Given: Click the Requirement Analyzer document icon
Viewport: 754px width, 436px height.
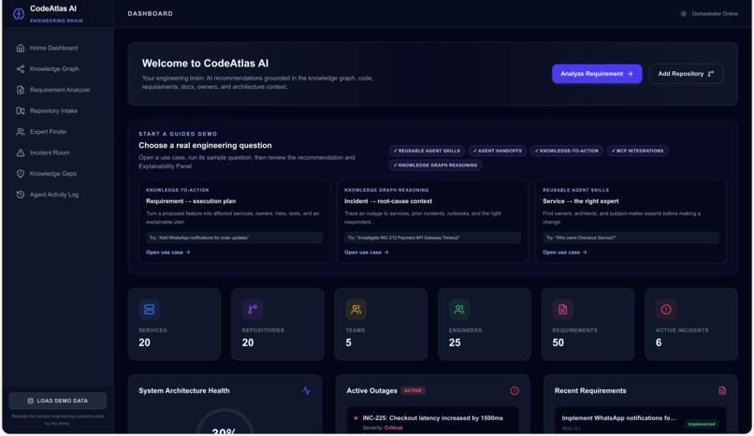Looking at the screenshot, I should [x=21, y=90].
